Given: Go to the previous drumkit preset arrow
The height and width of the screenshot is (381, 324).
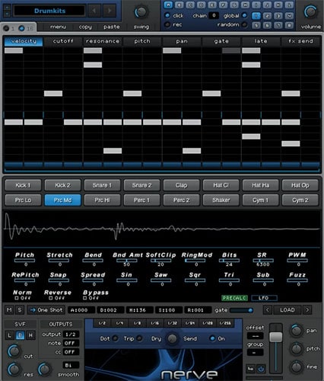Looking at the screenshot, I should [94, 11].
